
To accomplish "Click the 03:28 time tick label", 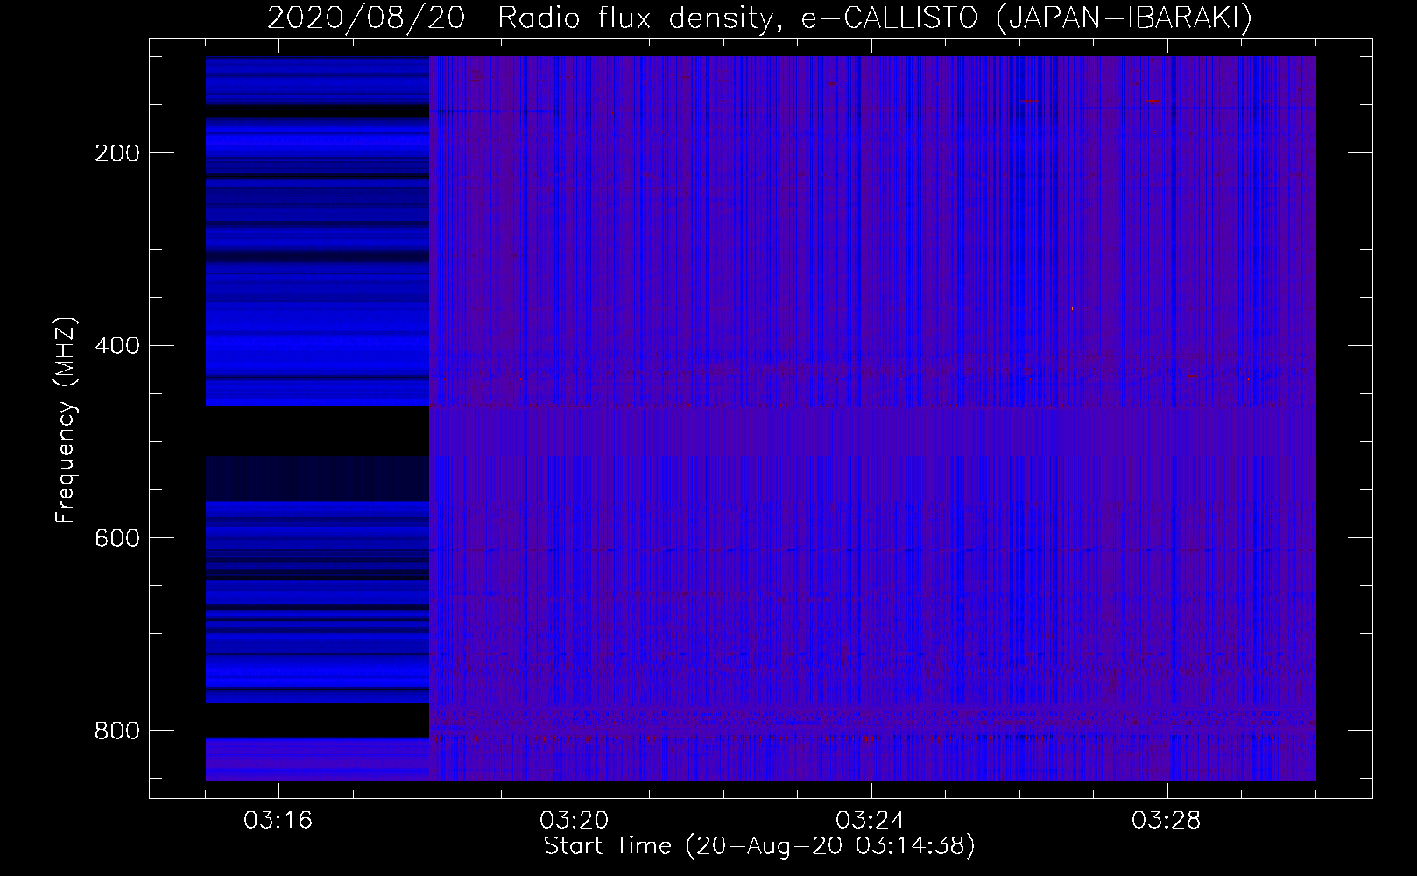I will click(x=1167, y=821).
